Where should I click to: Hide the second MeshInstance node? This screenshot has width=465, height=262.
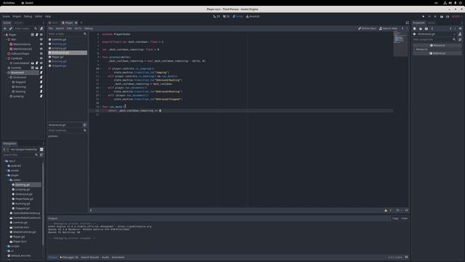pyautogui.click(x=41, y=49)
